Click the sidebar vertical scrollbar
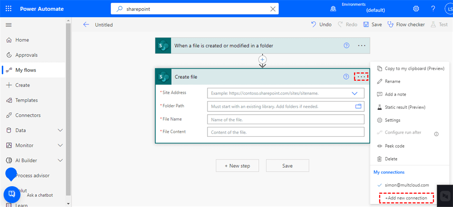 (x=68, y=110)
